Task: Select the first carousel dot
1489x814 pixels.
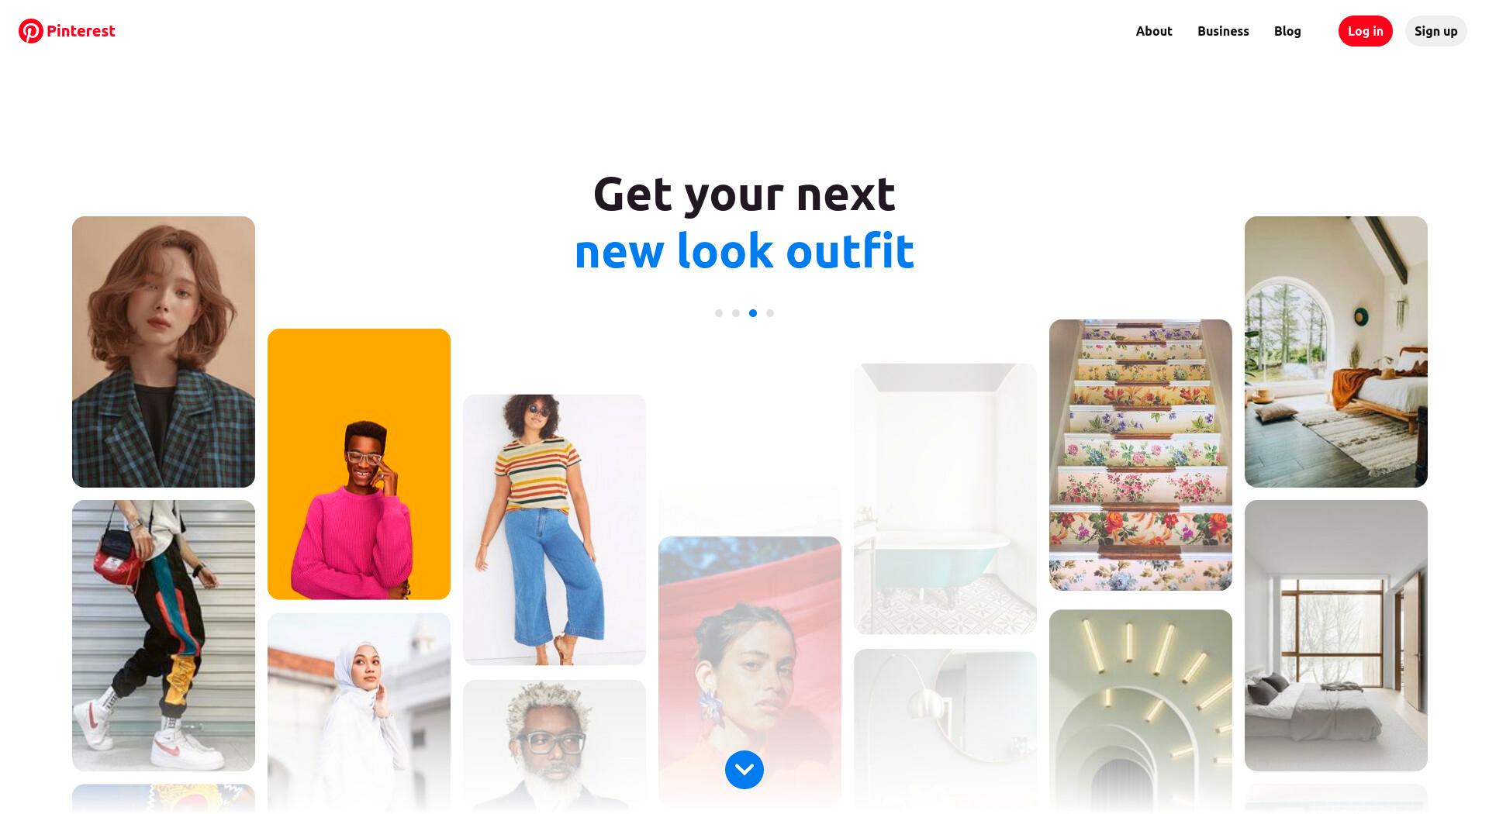Action: coord(719,313)
